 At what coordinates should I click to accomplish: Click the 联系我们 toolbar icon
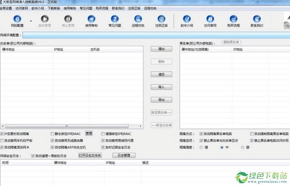coord(256,19)
